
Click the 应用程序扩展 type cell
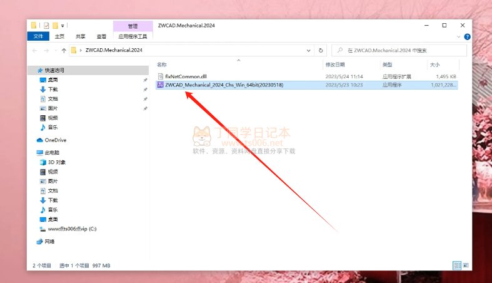pos(396,76)
